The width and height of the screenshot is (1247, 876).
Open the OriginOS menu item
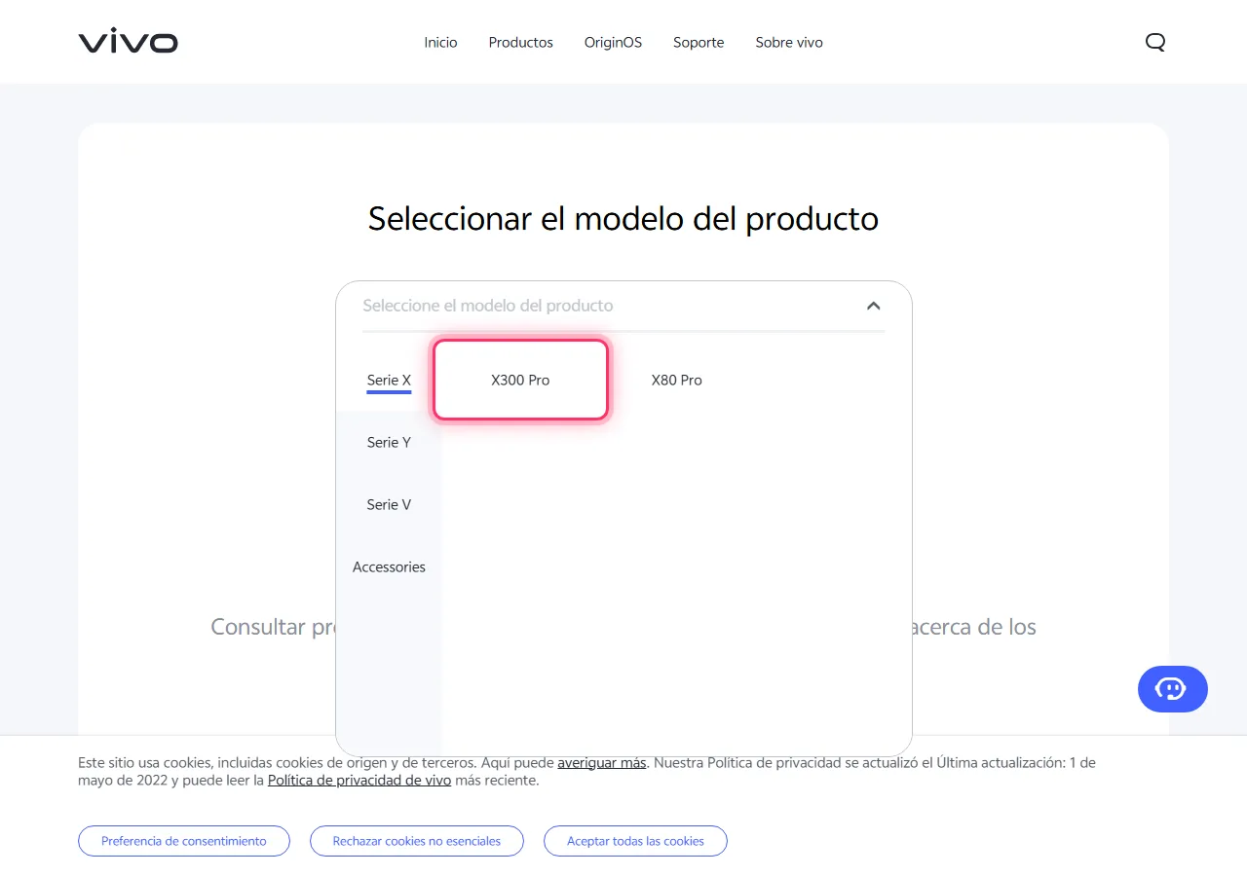[x=613, y=42]
